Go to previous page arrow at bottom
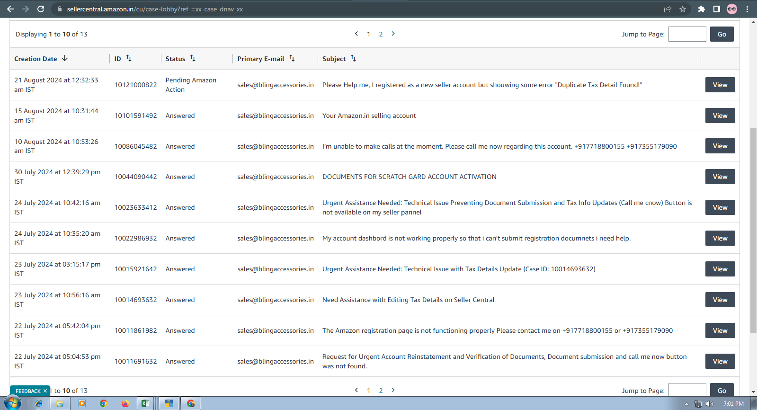The width and height of the screenshot is (757, 410). coord(356,390)
